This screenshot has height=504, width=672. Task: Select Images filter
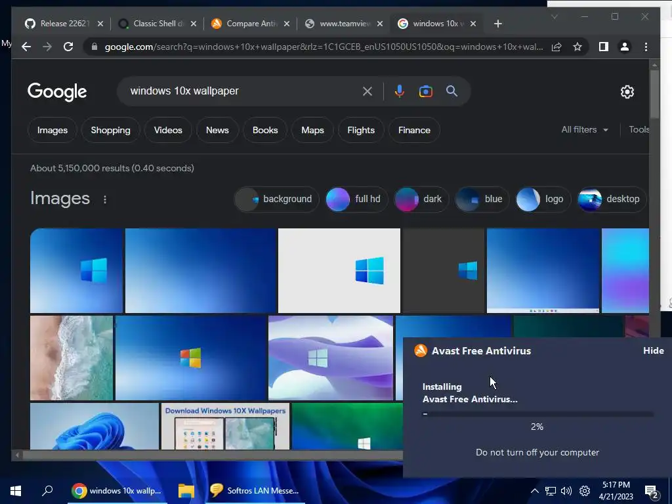click(x=52, y=130)
